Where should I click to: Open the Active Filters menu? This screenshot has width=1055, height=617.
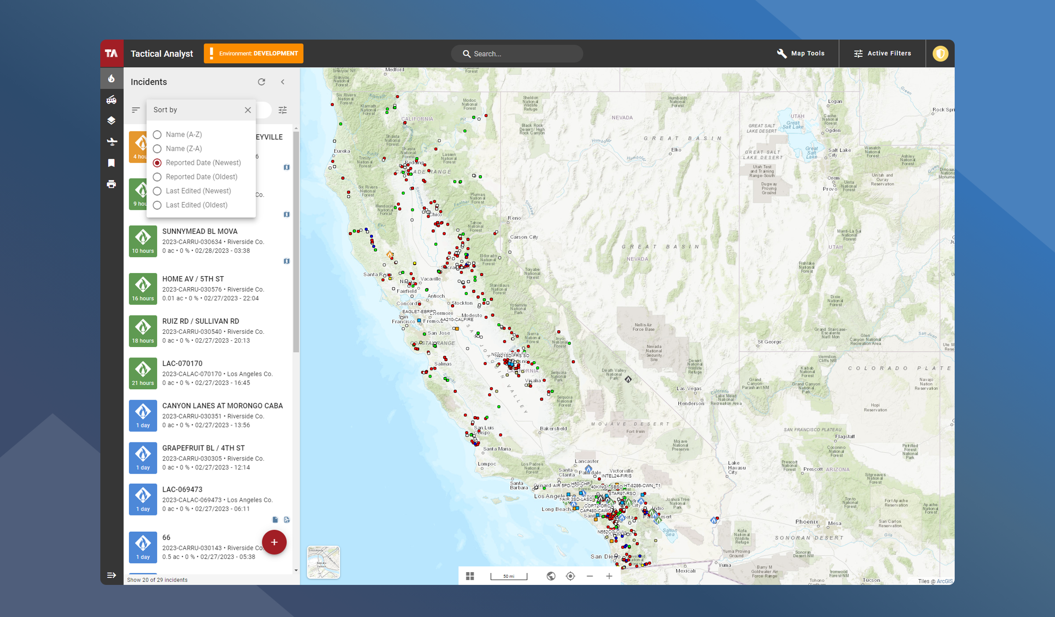pyautogui.click(x=882, y=53)
